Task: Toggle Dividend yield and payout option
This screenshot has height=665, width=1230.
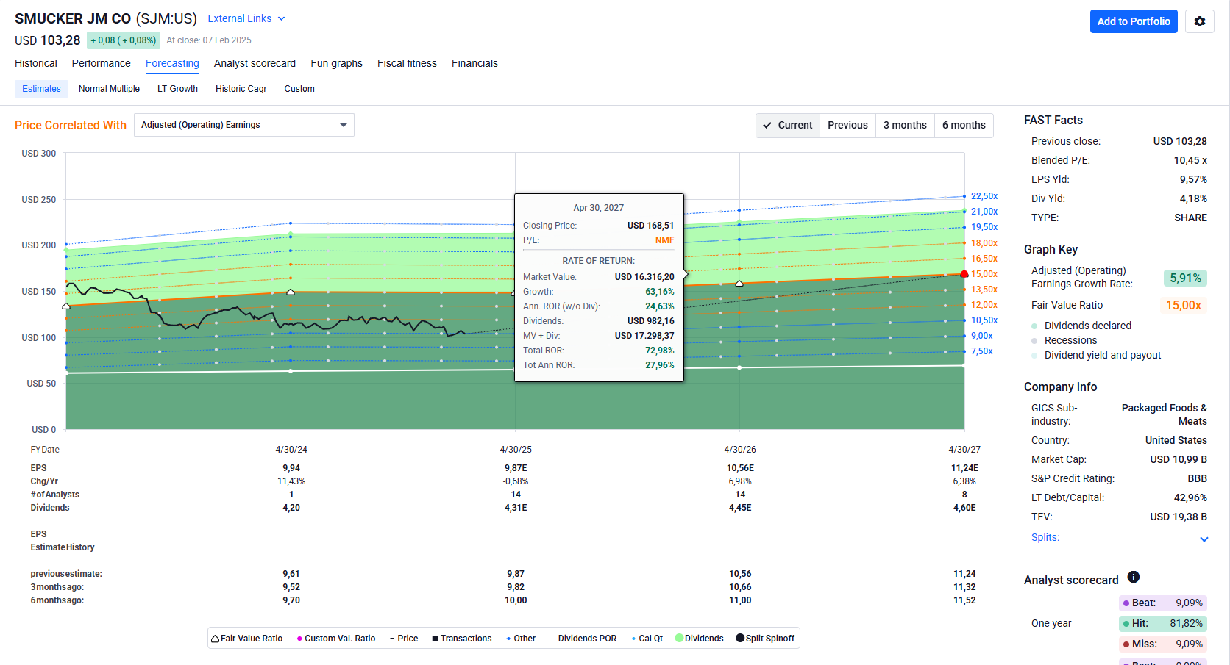Action: pyautogui.click(x=1034, y=355)
